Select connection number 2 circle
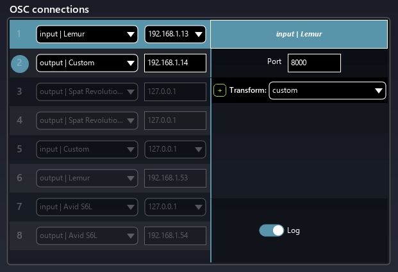 20,63
